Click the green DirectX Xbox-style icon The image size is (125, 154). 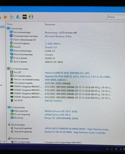click(x=11, y=47)
